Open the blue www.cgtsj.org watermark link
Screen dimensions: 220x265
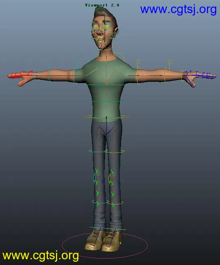178,9
